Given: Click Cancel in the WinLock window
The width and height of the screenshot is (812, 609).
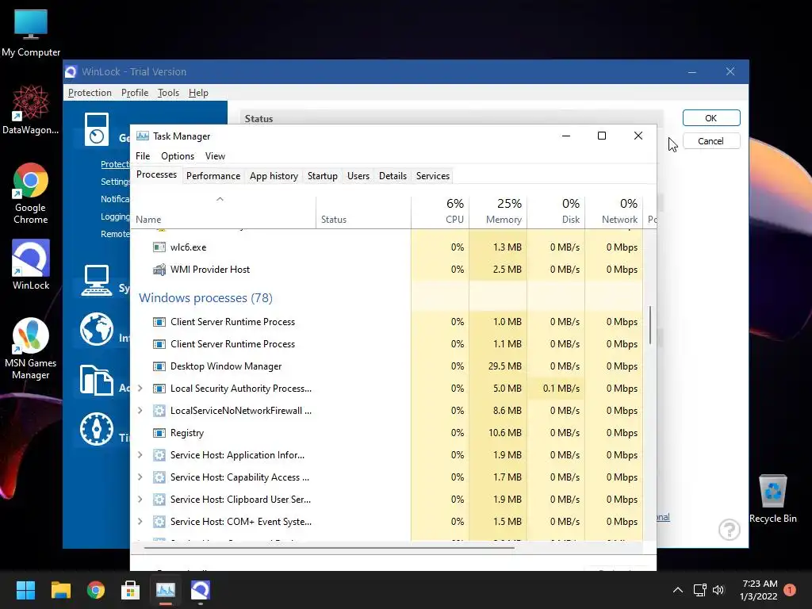Looking at the screenshot, I should click(x=711, y=141).
